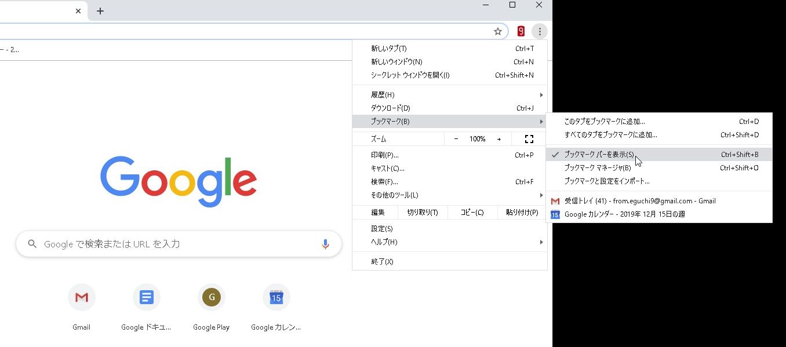Viewport: 786px width, 347px height.
Task: Click the bookmark star in the address bar
Action: (497, 31)
